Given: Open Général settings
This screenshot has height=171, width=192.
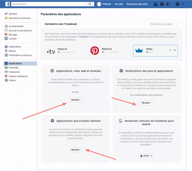Looking at the screenshot, I should [x=13, y=14].
